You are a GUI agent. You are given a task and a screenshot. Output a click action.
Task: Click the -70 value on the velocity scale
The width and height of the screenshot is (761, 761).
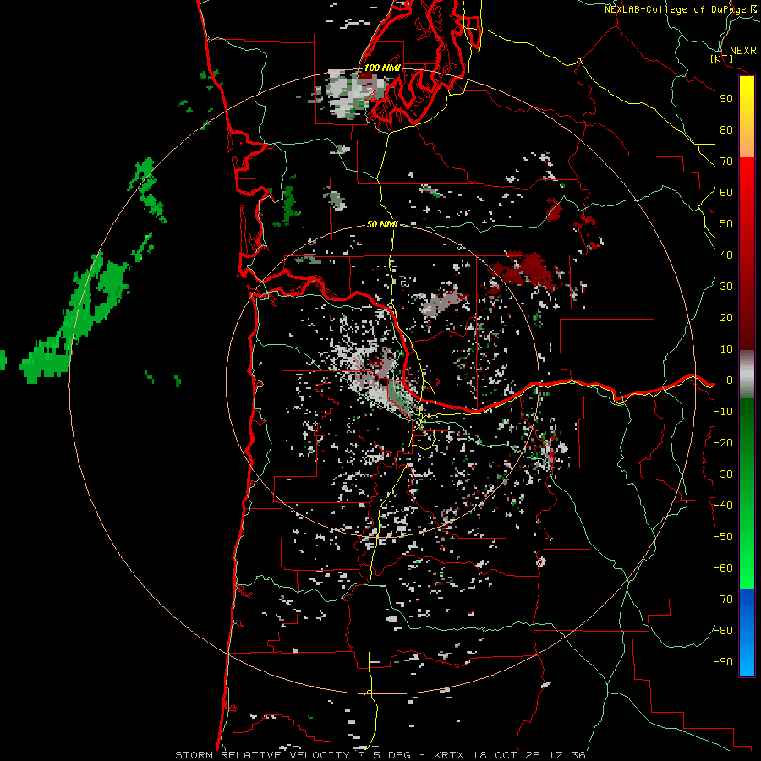click(x=723, y=599)
